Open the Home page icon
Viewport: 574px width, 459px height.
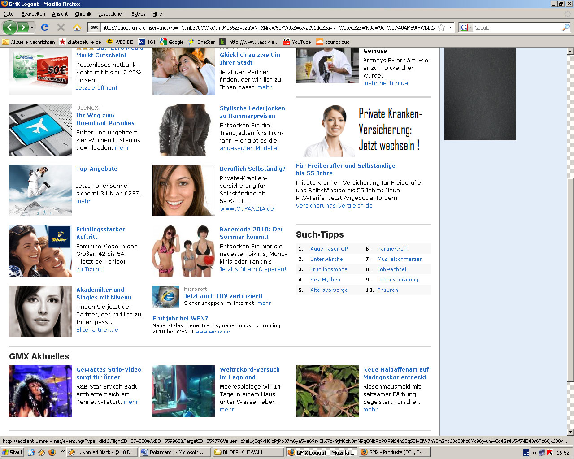77,27
